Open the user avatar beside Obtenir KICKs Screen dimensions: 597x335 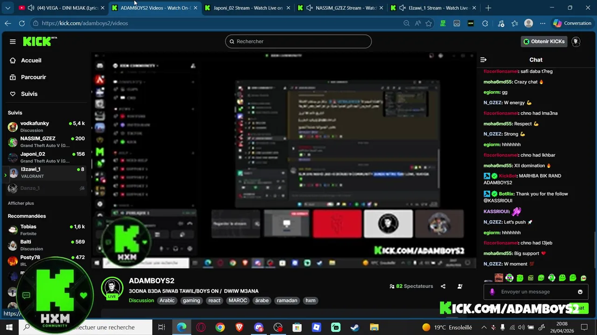point(576,41)
